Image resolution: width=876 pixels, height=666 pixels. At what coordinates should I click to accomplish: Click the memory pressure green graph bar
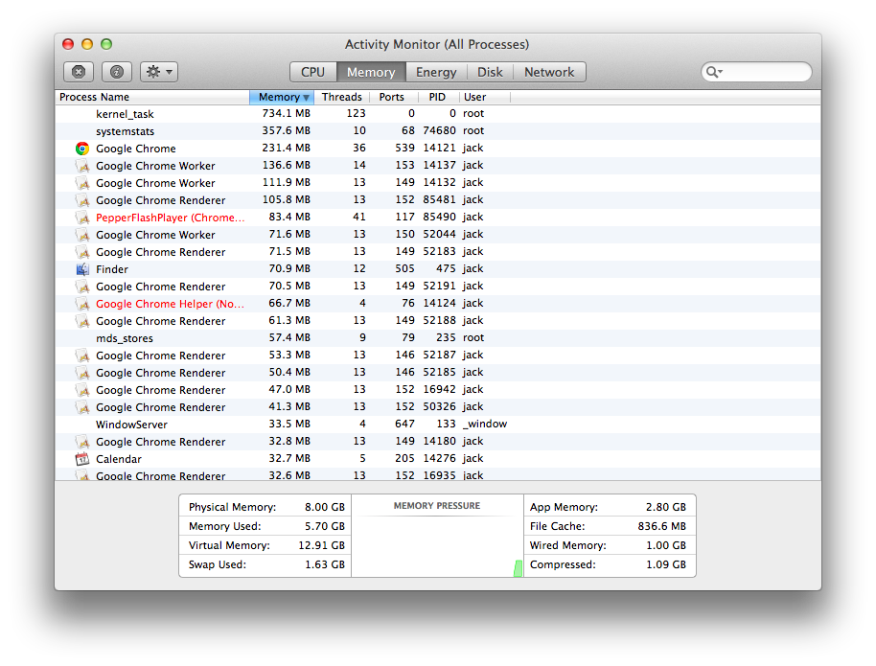click(x=519, y=569)
